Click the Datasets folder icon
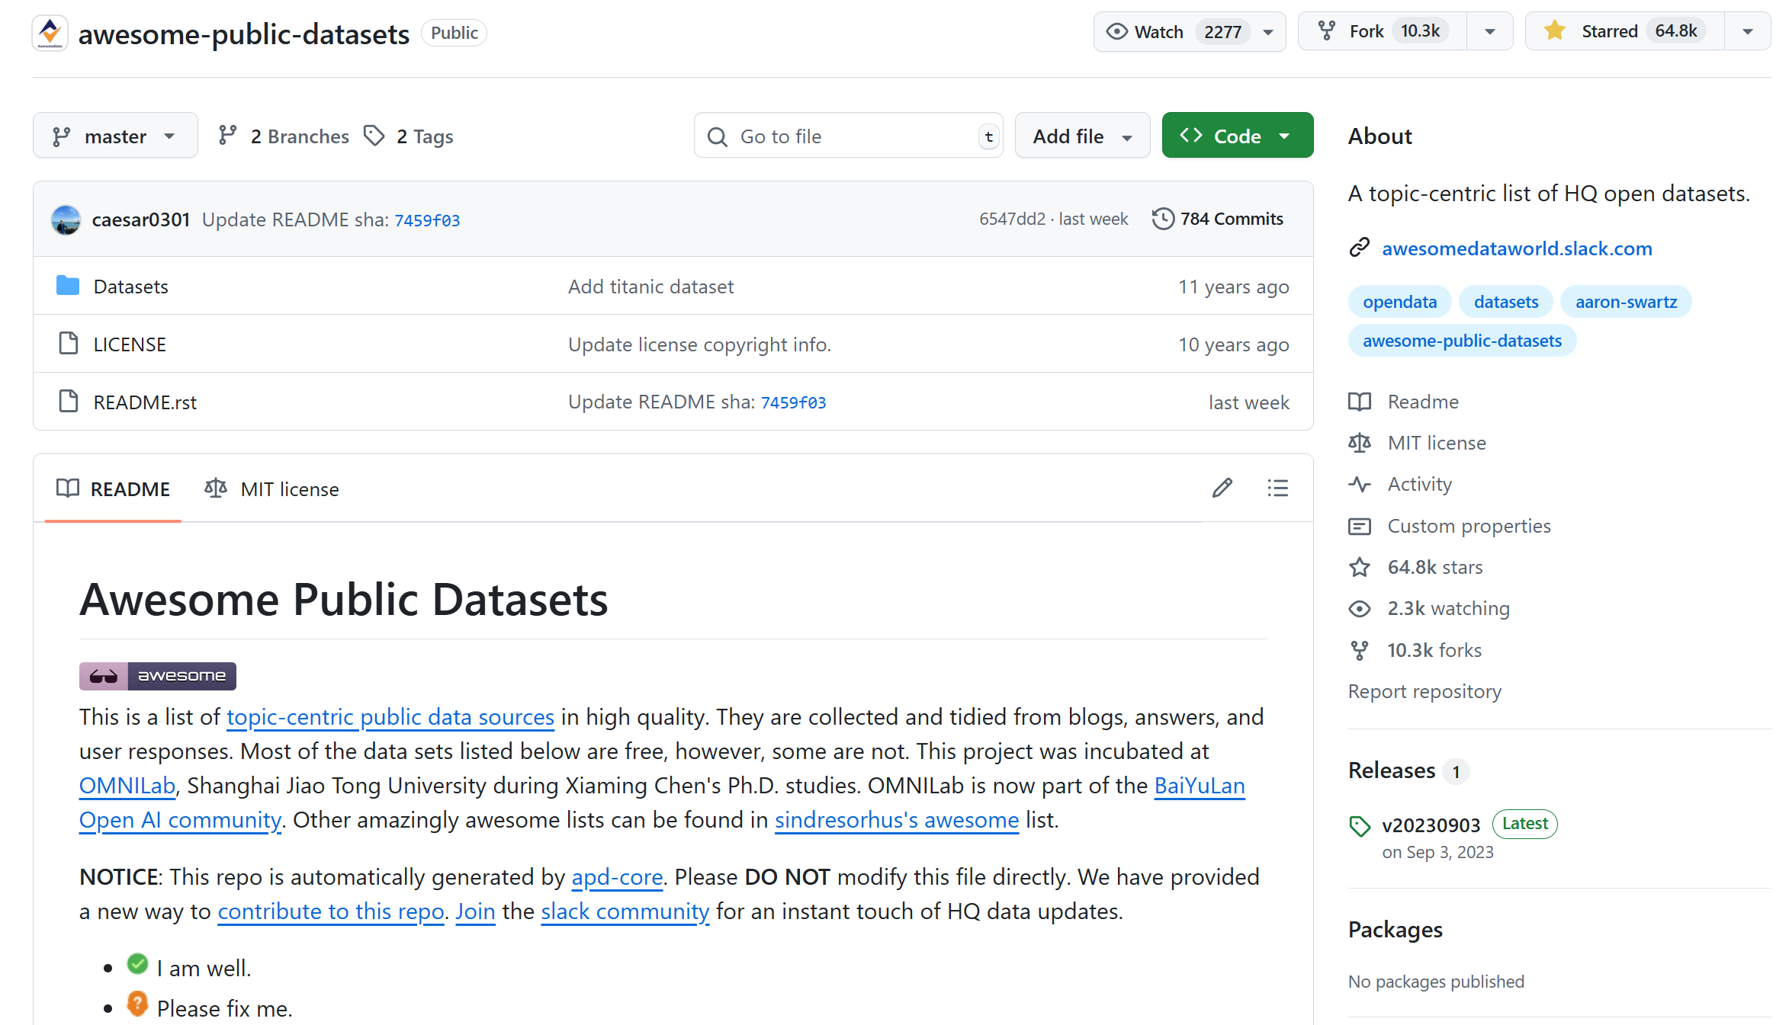The width and height of the screenshot is (1789, 1025). 68,286
